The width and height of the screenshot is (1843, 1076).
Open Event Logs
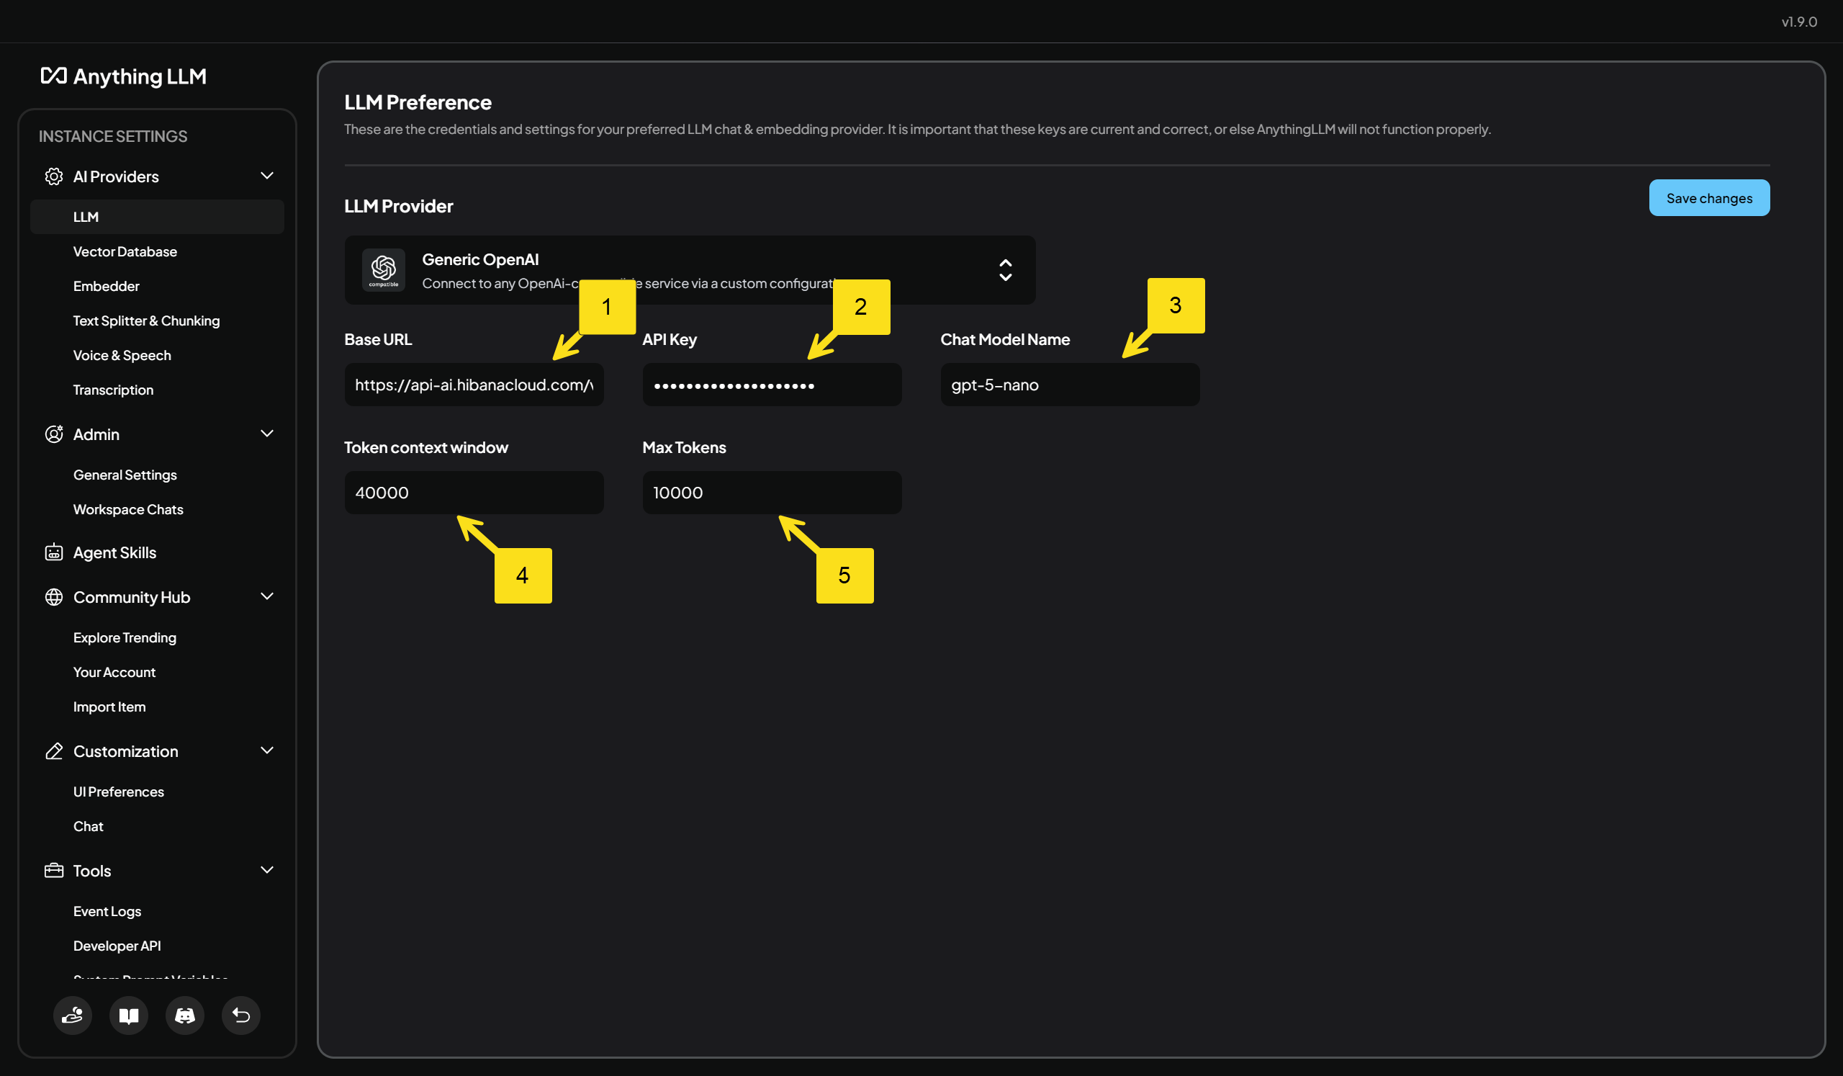pos(107,910)
